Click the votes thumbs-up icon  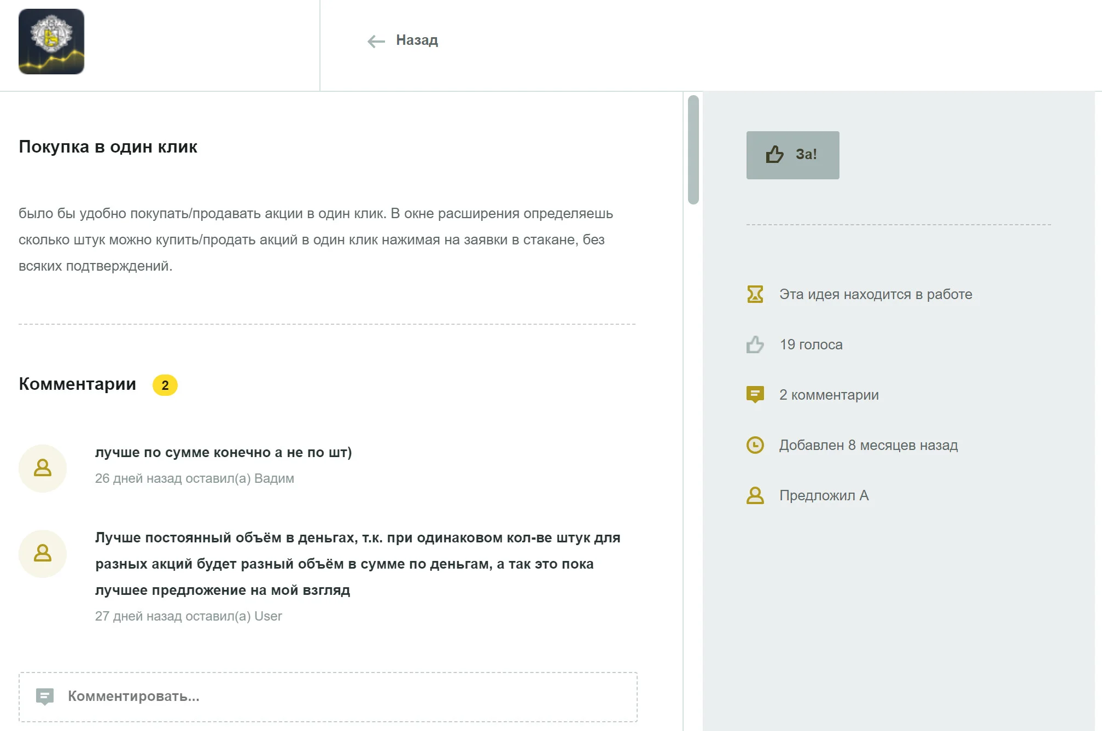pyautogui.click(x=755, y=344)
